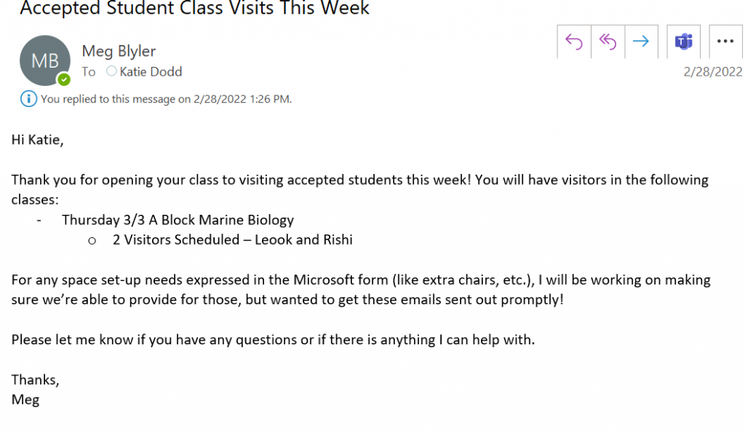Click the green available status badge
The width and height of the screenshot is (745, 431).
point(64,79)
